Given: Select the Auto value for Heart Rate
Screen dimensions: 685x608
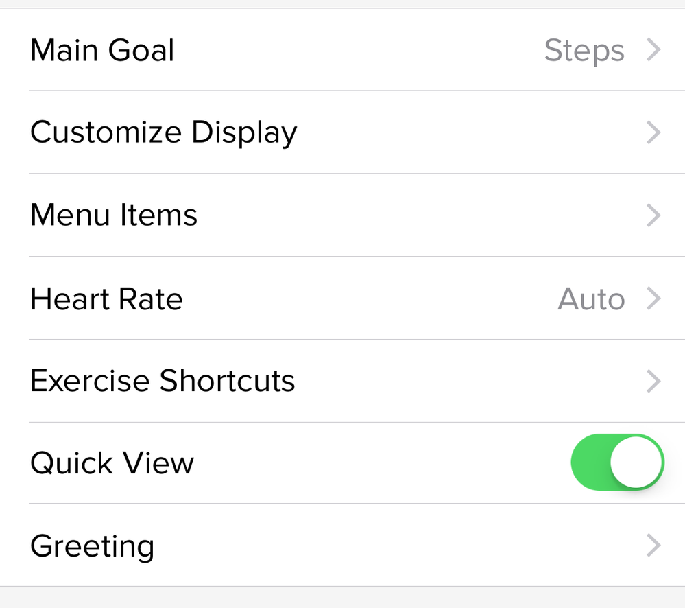Looking at the screenshot, I should (591, 299).
